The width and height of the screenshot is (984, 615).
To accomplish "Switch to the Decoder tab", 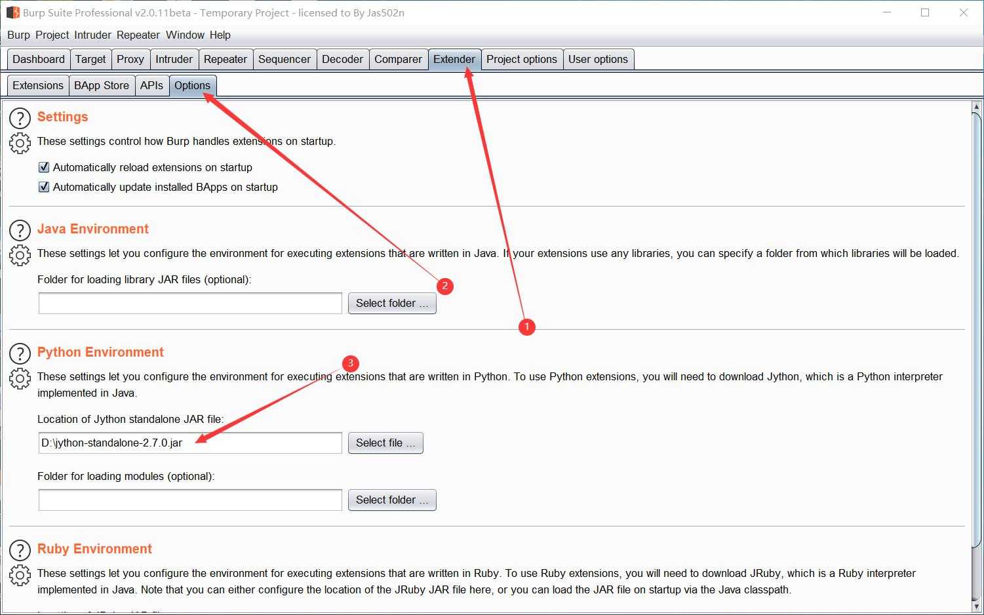I will click(x=342, y=59).
